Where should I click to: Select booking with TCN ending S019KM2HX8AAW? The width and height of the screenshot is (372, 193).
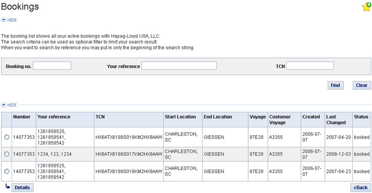[x=7, y=137]
